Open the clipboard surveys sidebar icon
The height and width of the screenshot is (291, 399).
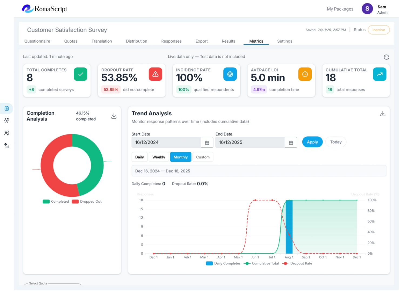point(7,109)
